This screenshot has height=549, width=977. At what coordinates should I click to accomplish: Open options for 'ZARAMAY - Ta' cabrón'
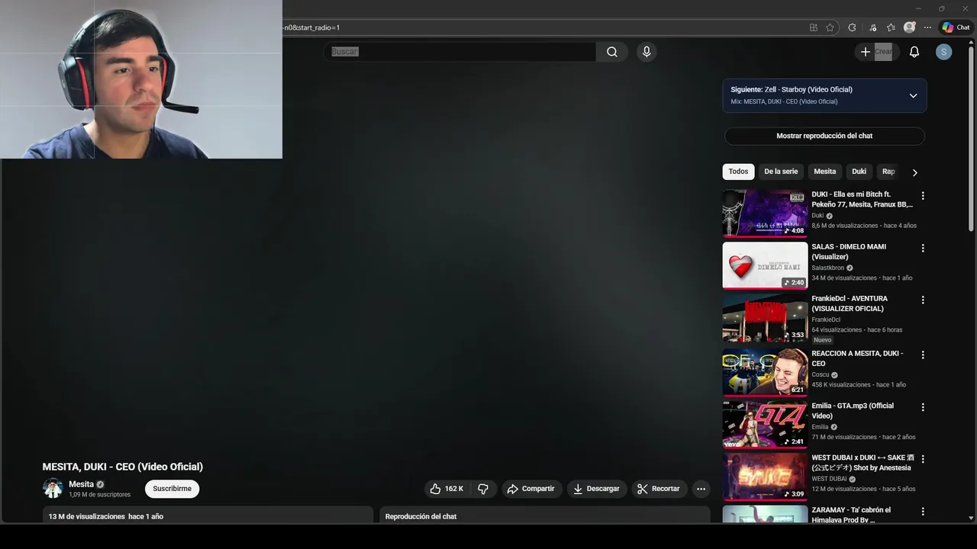923,512
